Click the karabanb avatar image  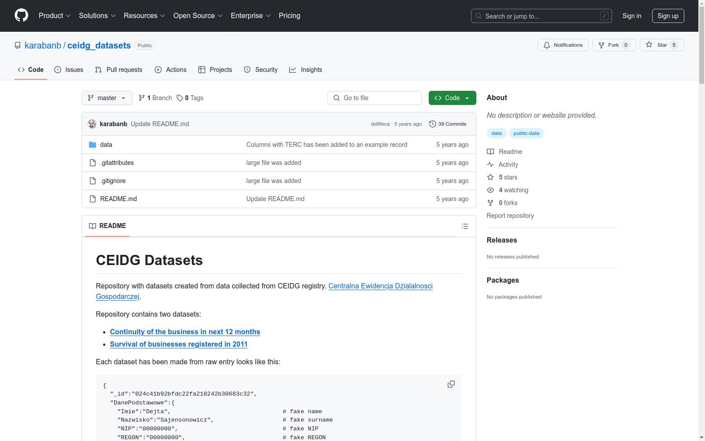pos(92,124)
